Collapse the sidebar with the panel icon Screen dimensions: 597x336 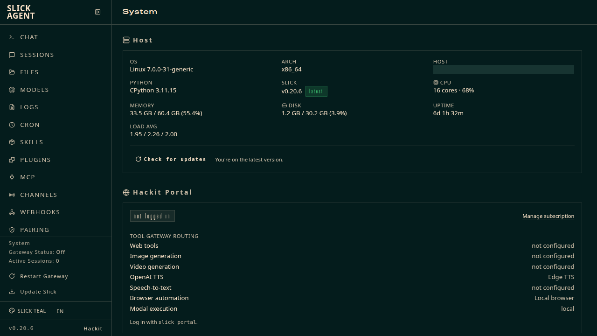click(x=98, y=12)
